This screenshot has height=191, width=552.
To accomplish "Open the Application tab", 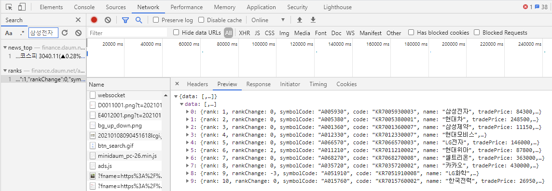I will (261, 7).
